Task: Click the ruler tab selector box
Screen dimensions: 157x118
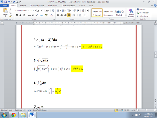Action: pos(2,23)
